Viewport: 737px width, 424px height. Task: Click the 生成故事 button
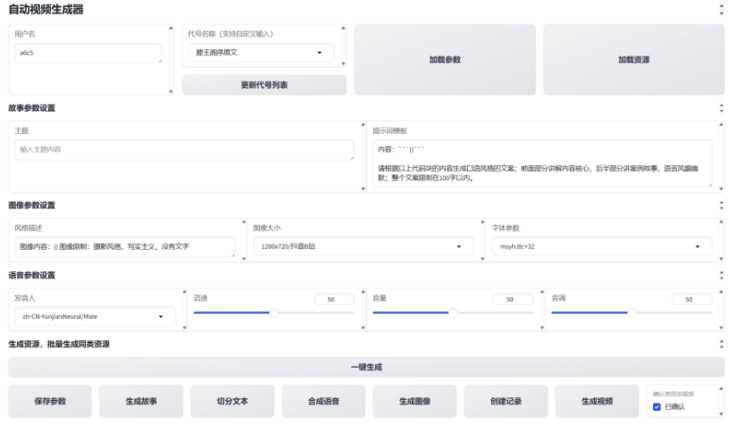pyautogui.click(x=141, y=402)
